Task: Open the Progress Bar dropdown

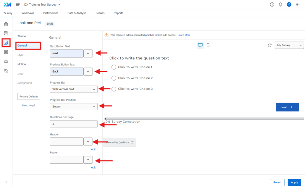Action: pyautogui.click(x=74, y=89)
